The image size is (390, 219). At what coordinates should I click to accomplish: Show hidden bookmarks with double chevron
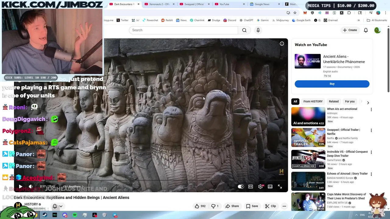coord(359,20)
